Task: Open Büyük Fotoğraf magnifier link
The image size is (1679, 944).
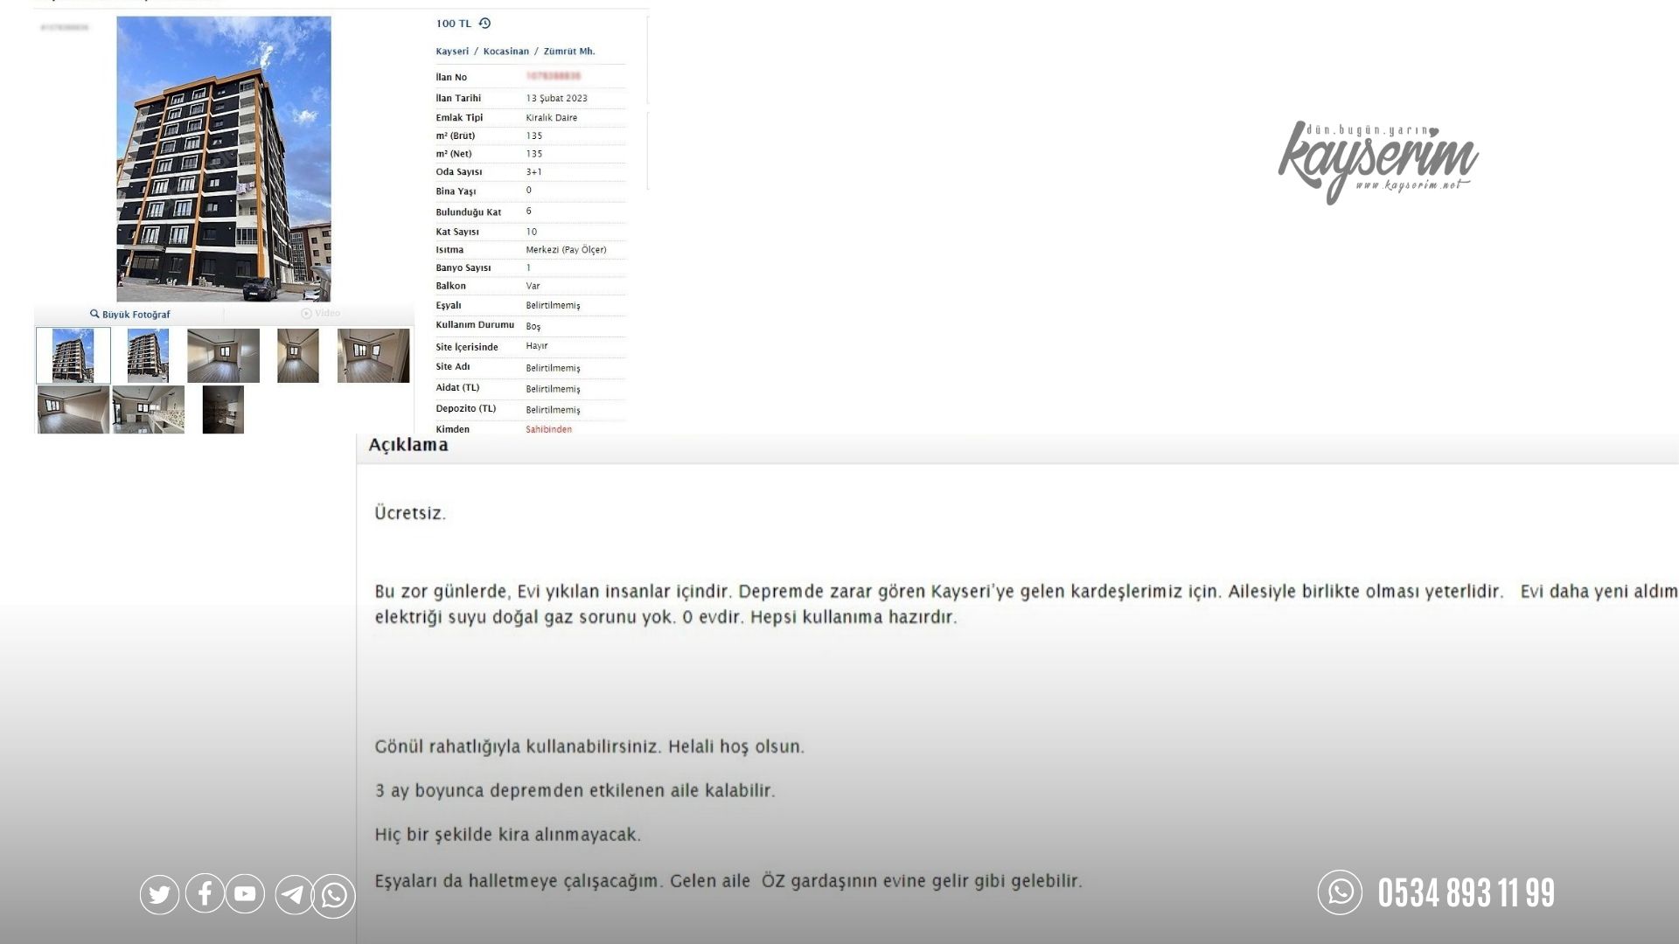Action: 130,314
